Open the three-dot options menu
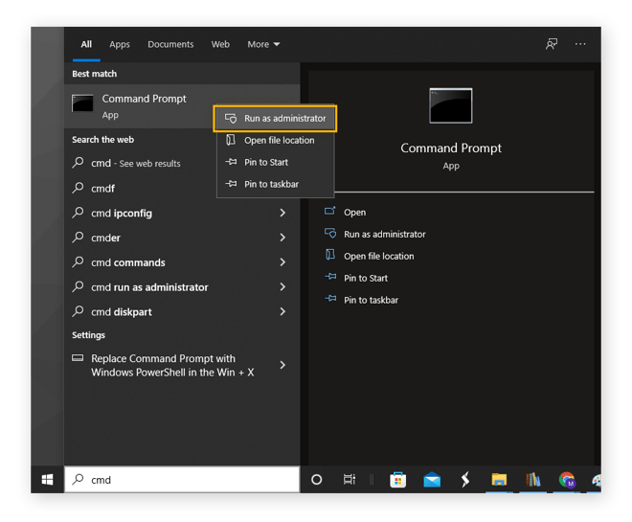The height and width of the screenshot is (522, 632). click(x=580, y=44)
